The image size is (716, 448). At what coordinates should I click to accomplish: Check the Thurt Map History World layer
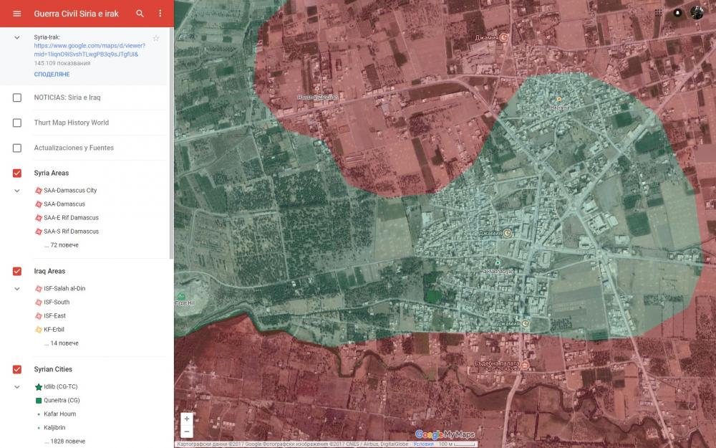point(17,123)
